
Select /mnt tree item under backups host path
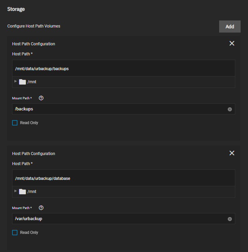coord(32,82)
